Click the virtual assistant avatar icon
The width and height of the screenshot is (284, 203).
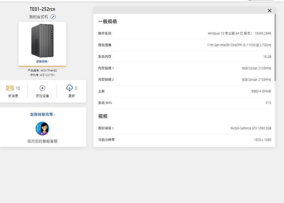(x=42, y=128)
